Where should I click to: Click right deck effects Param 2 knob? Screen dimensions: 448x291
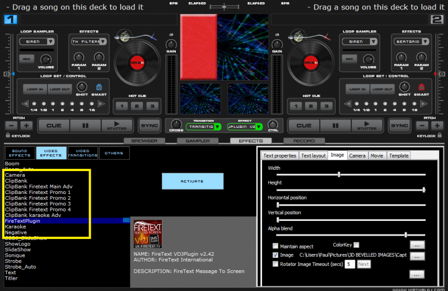[422, 57]
